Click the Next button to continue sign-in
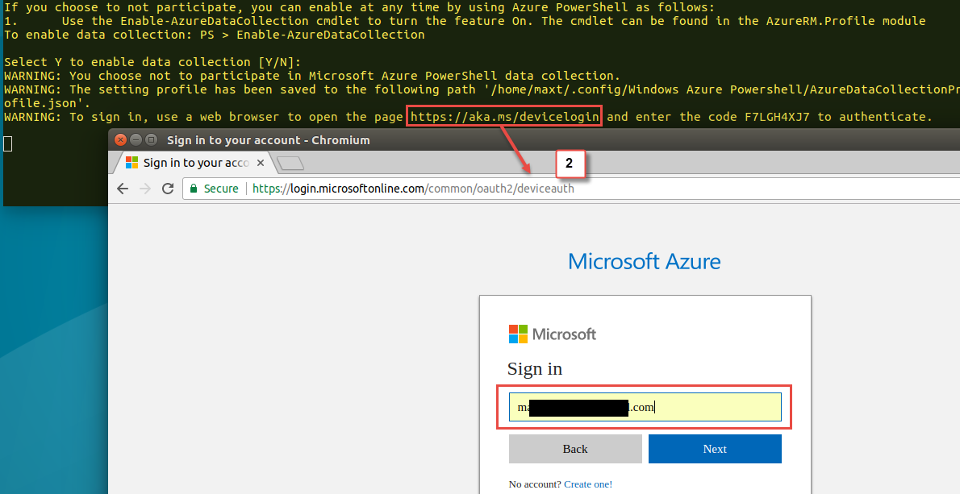 (x=715, y=449)
